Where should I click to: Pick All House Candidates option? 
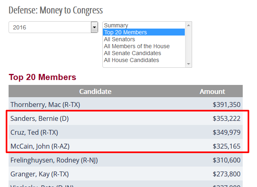click(131, 60)
